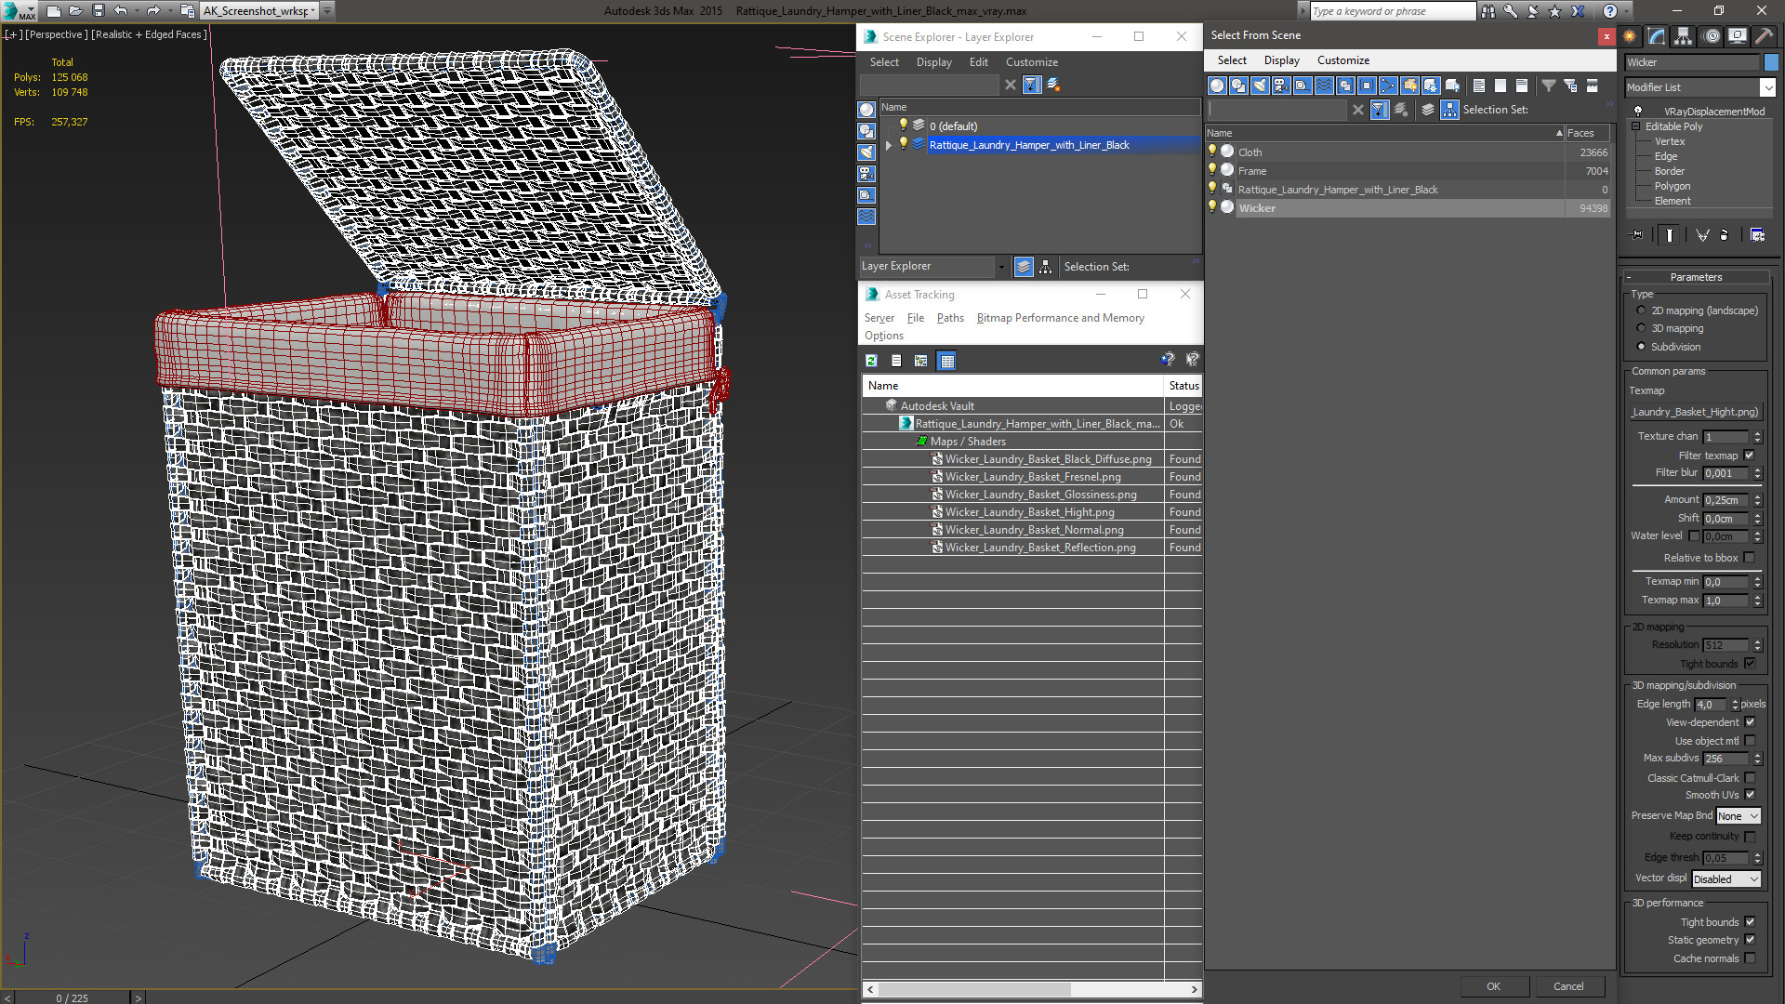The width and height of the screenshot is (1785, 1004).
Task: Open the Customize menu in Select From Scene
Action: [1342, 60]
